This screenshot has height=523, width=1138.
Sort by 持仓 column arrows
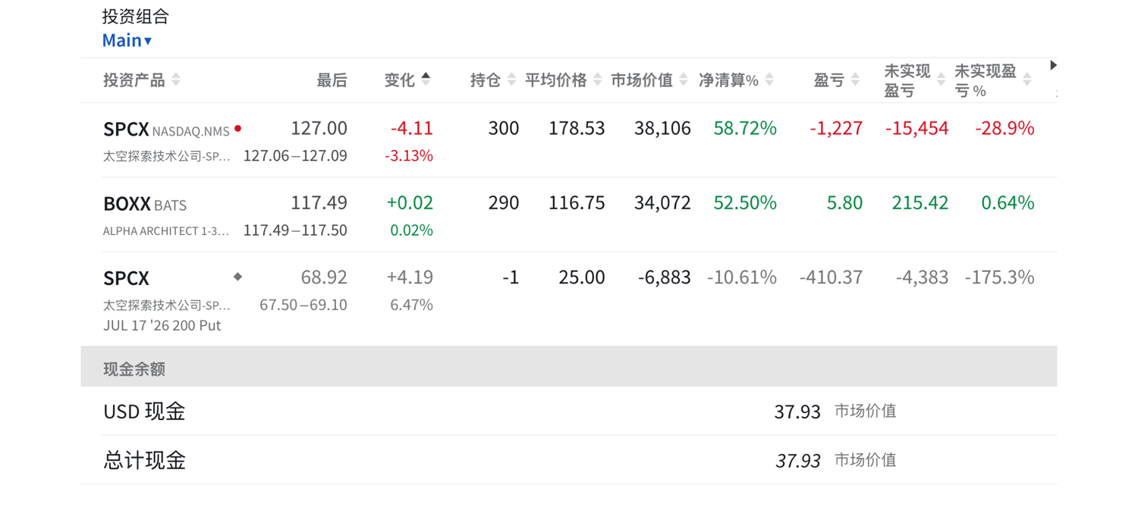511,80
